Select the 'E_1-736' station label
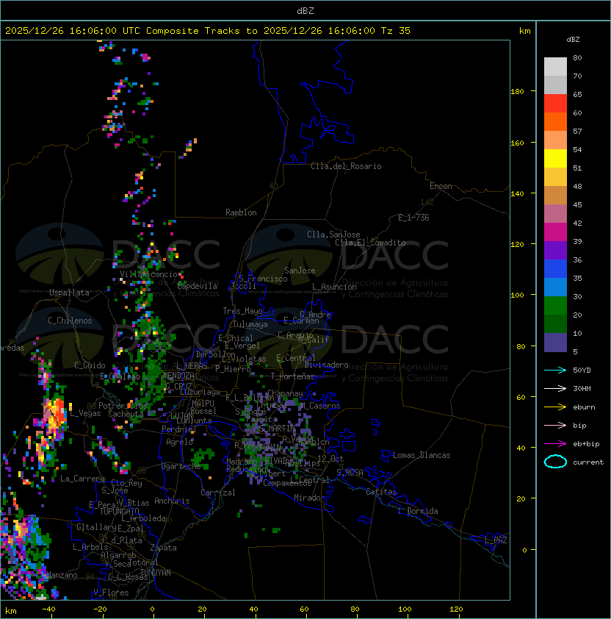Image resolution: width=611 pixels, height=619 pixels. (x=413, y=218)
